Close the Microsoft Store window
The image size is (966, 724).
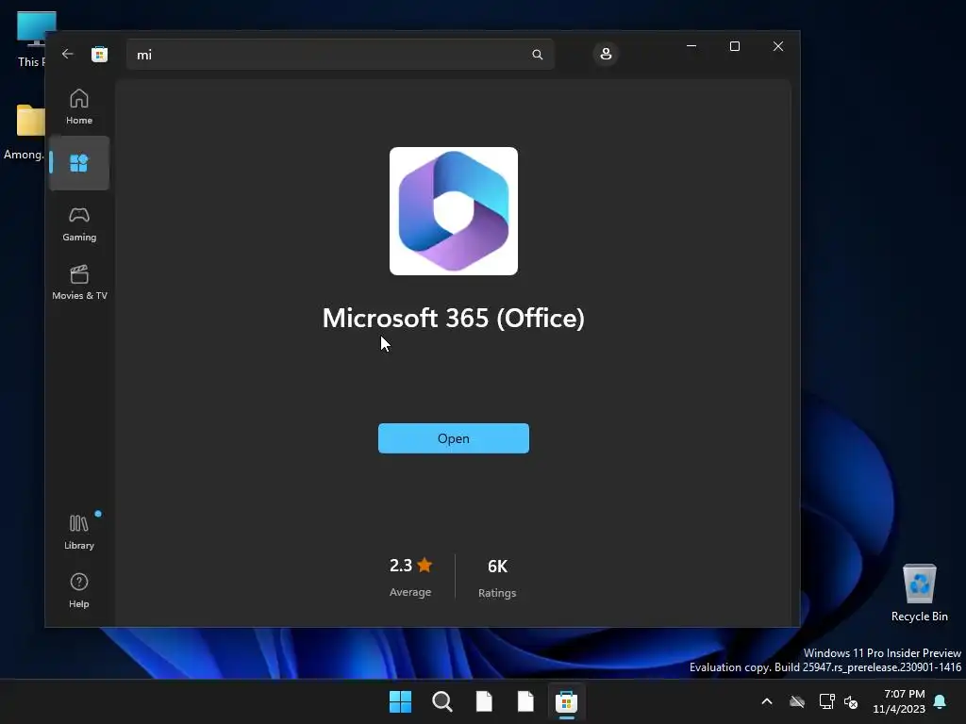778,46
